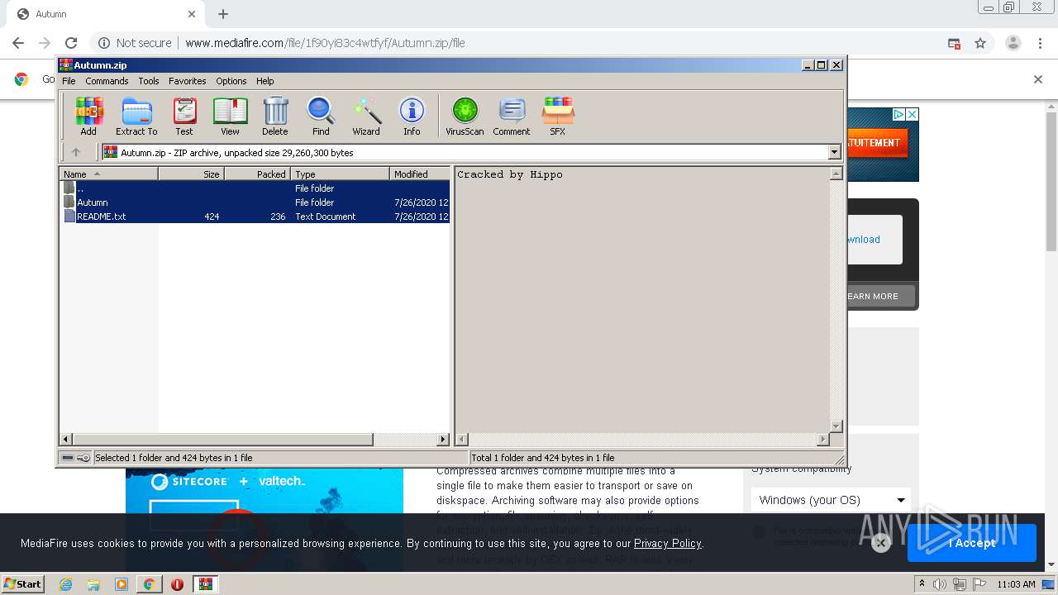This screenshot has height=595, width=1058.
Task: Bookmark page with star icon
Action: coord(980,43)
